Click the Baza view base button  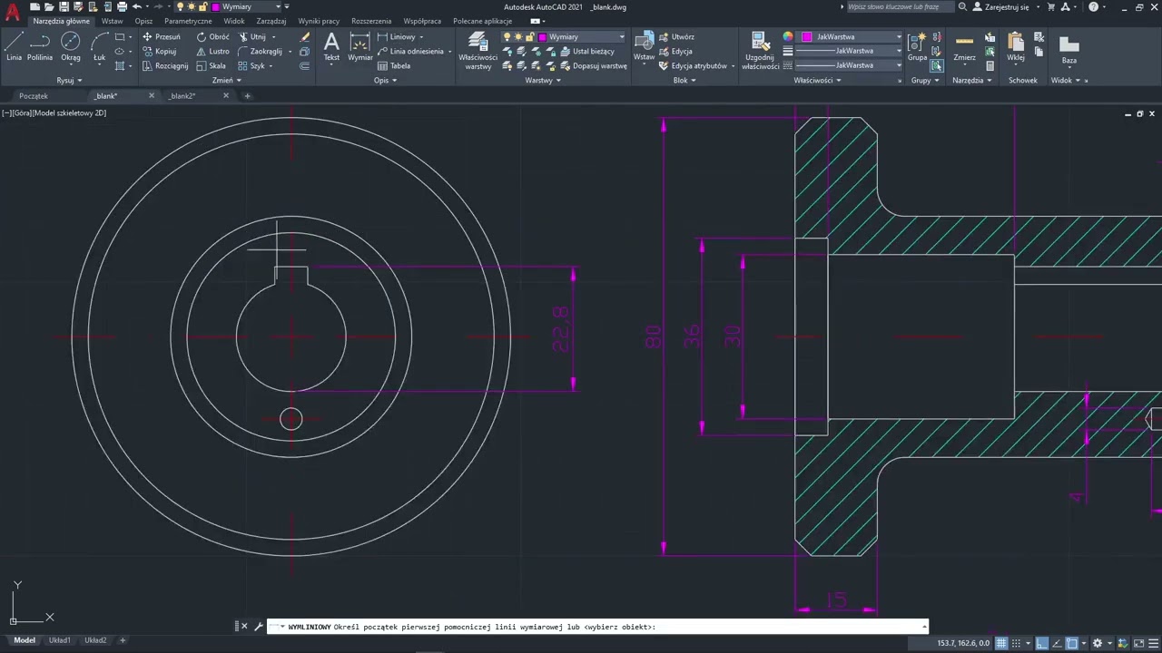tap(1069, 50)
